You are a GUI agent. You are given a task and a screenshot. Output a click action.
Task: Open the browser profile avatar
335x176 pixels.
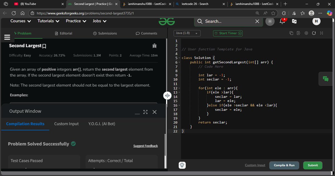point(312,13)
